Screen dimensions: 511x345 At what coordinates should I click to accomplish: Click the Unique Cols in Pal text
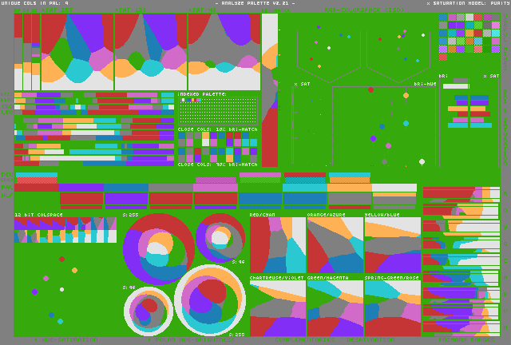[x=34, y=3]
